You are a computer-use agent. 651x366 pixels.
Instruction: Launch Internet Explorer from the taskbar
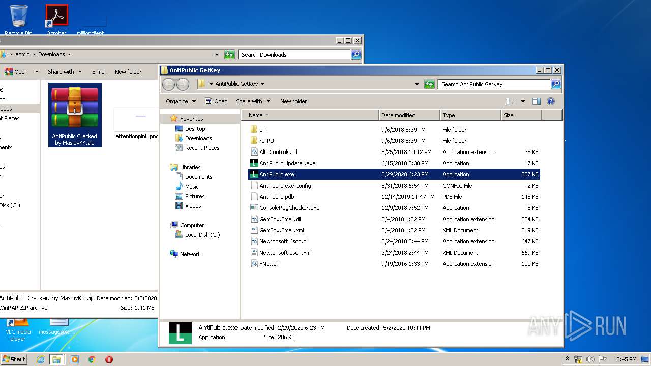point(40,359)
